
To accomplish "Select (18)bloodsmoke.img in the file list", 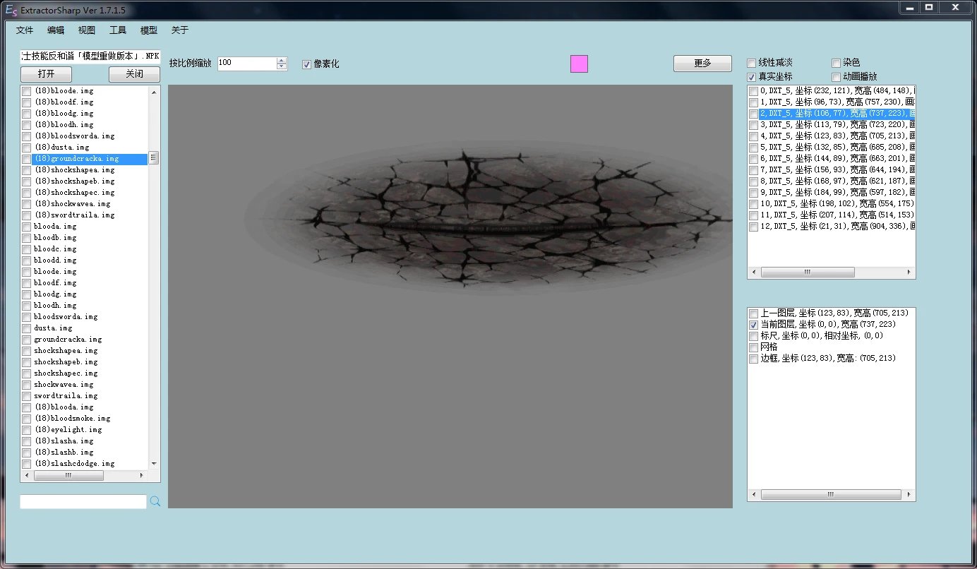I will [x=72, y=419].
